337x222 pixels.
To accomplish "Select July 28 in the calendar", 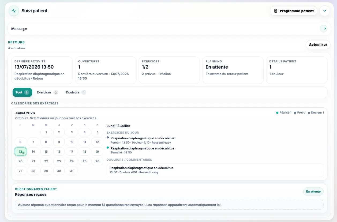I will tap(33, 171).
